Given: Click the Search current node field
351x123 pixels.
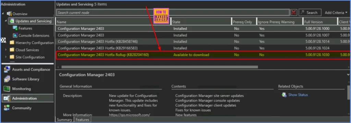Looking at the screenshot, I should (x=173, y=13).
